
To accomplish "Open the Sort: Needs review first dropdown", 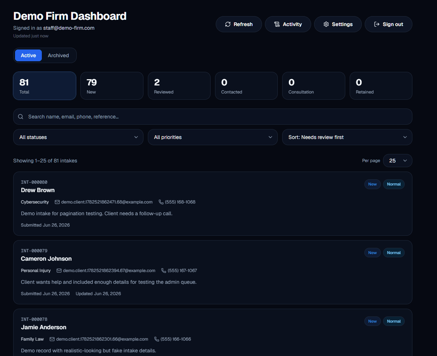I will (347, 137).
